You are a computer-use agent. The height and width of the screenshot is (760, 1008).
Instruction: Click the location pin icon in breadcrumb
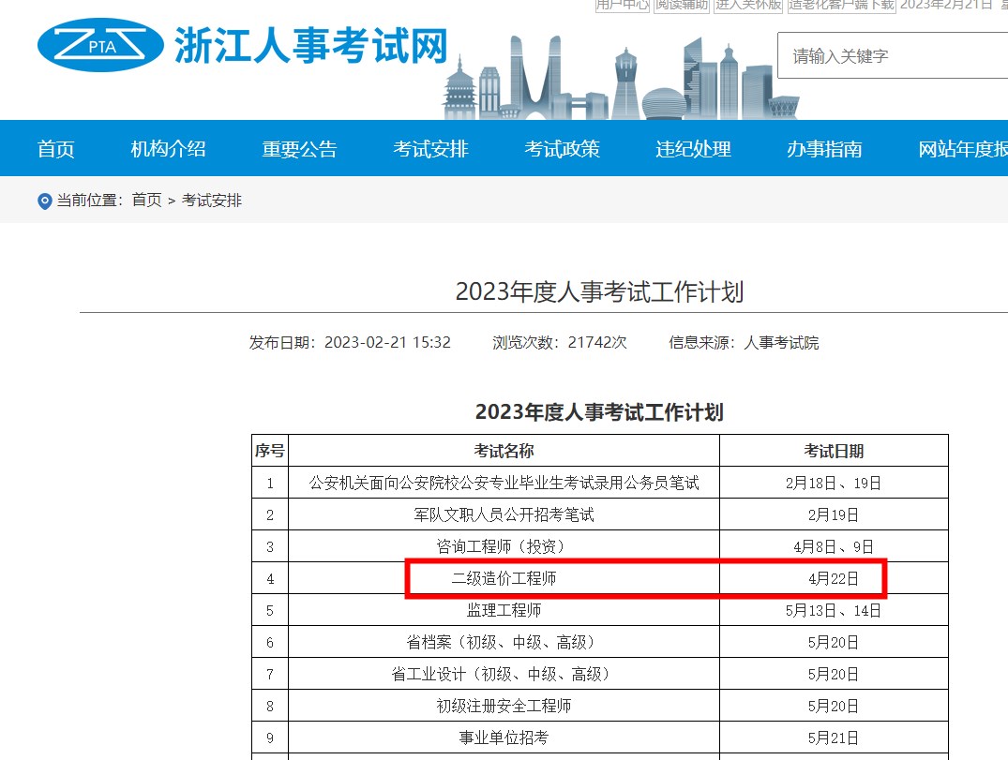pyautogui.click(x=44, y=201)
